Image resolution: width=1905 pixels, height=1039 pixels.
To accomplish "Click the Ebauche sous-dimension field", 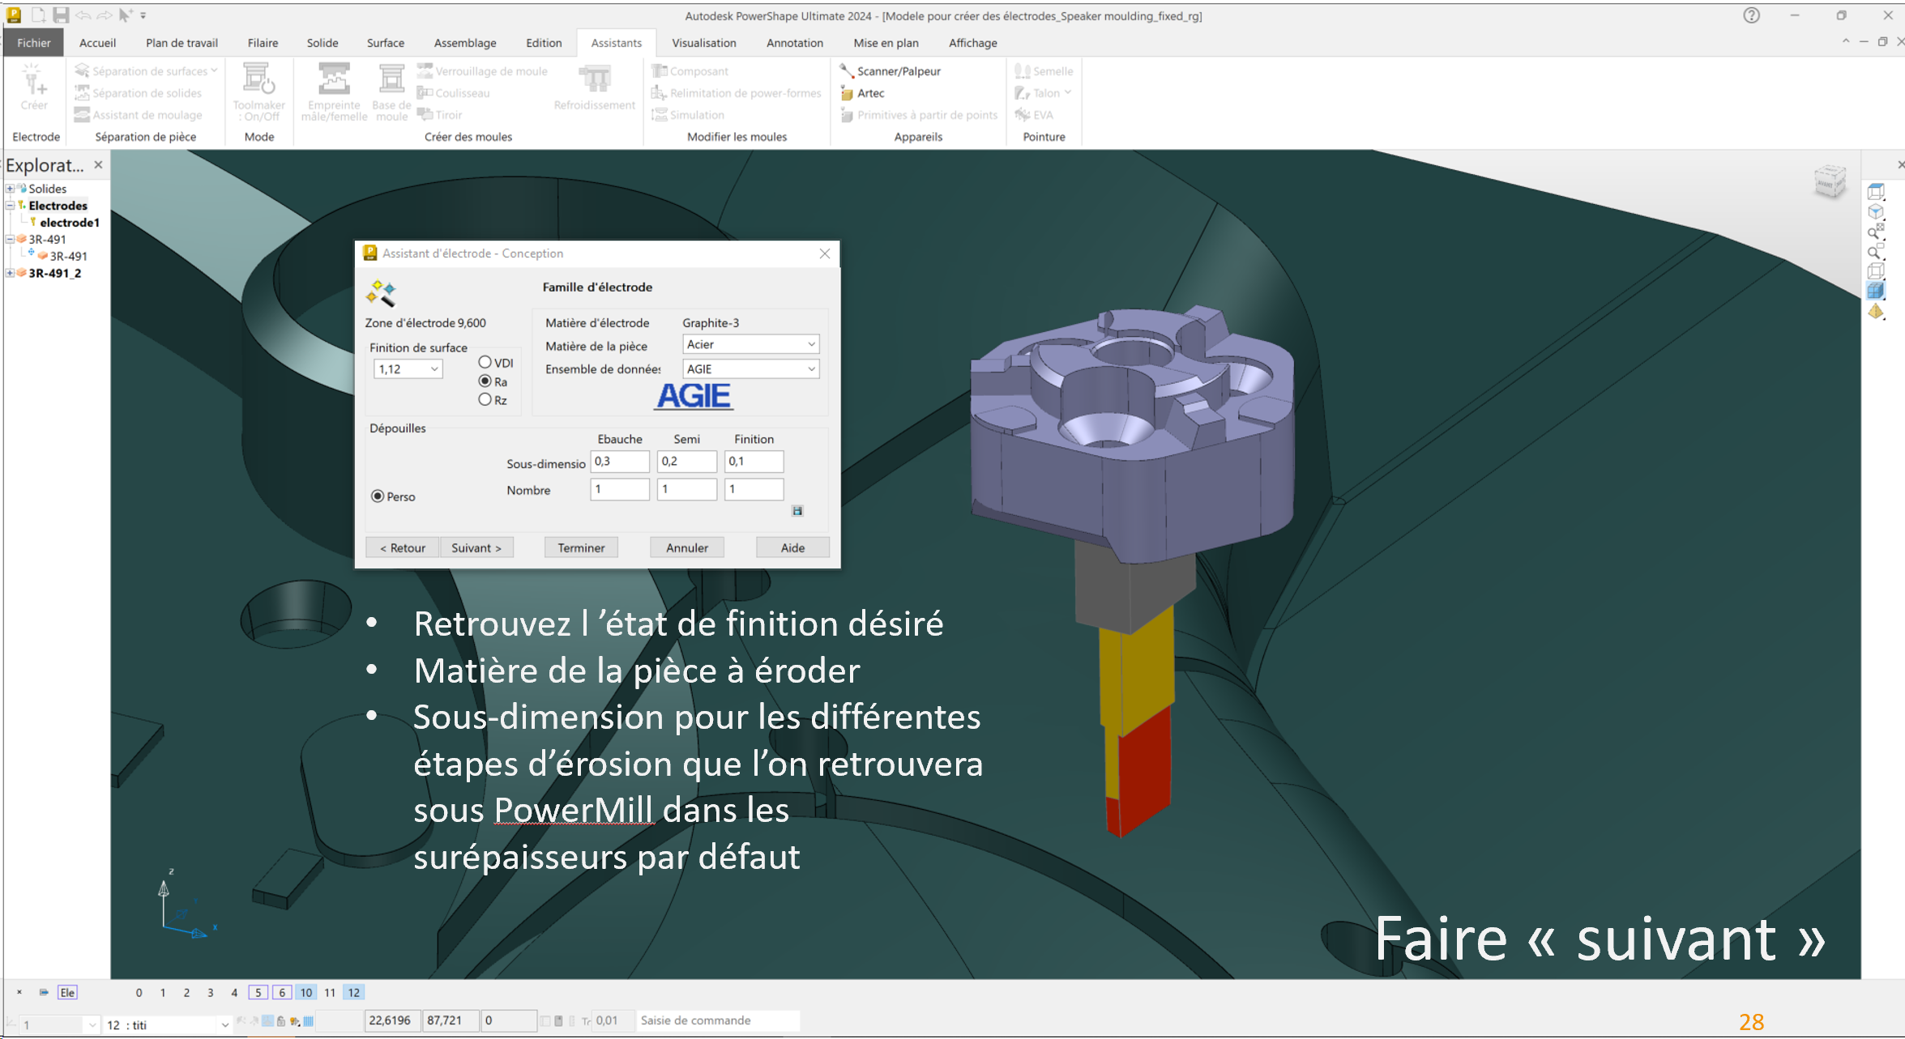I will click(620, 462).
